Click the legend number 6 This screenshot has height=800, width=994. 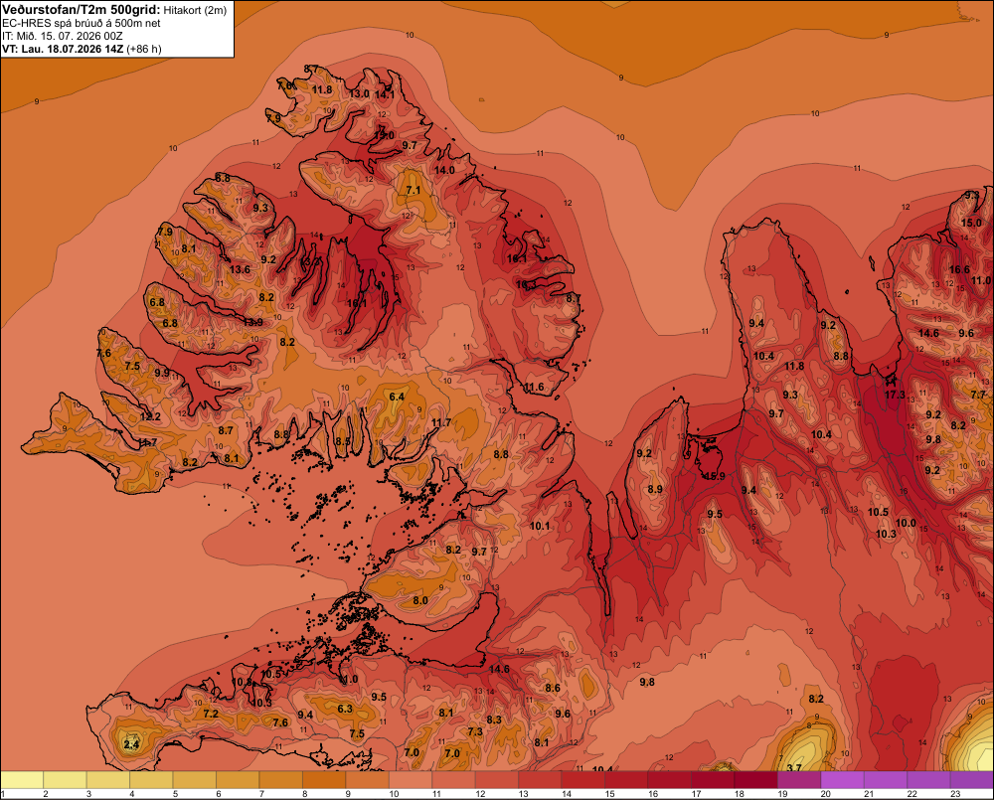[218, 794]
